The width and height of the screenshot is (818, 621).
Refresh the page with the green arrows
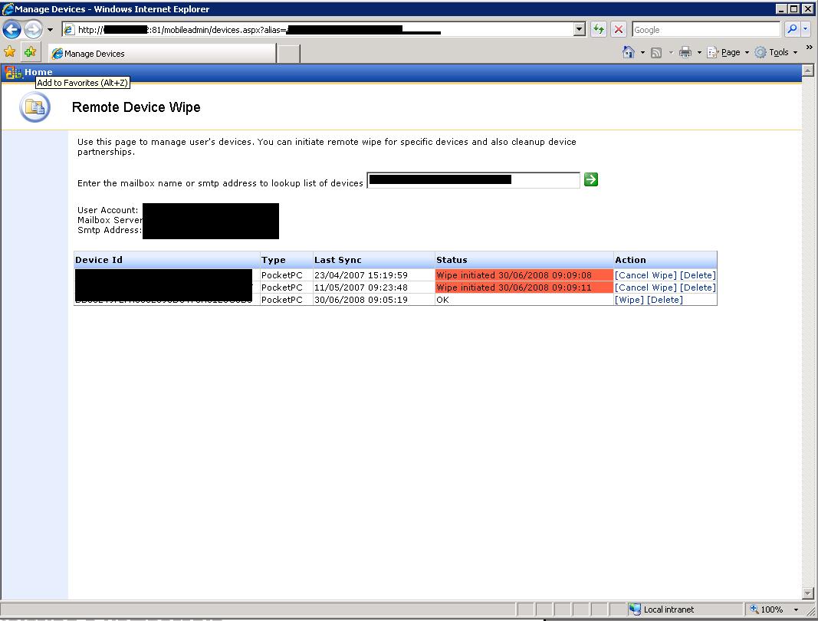click(x=599, y=30)
